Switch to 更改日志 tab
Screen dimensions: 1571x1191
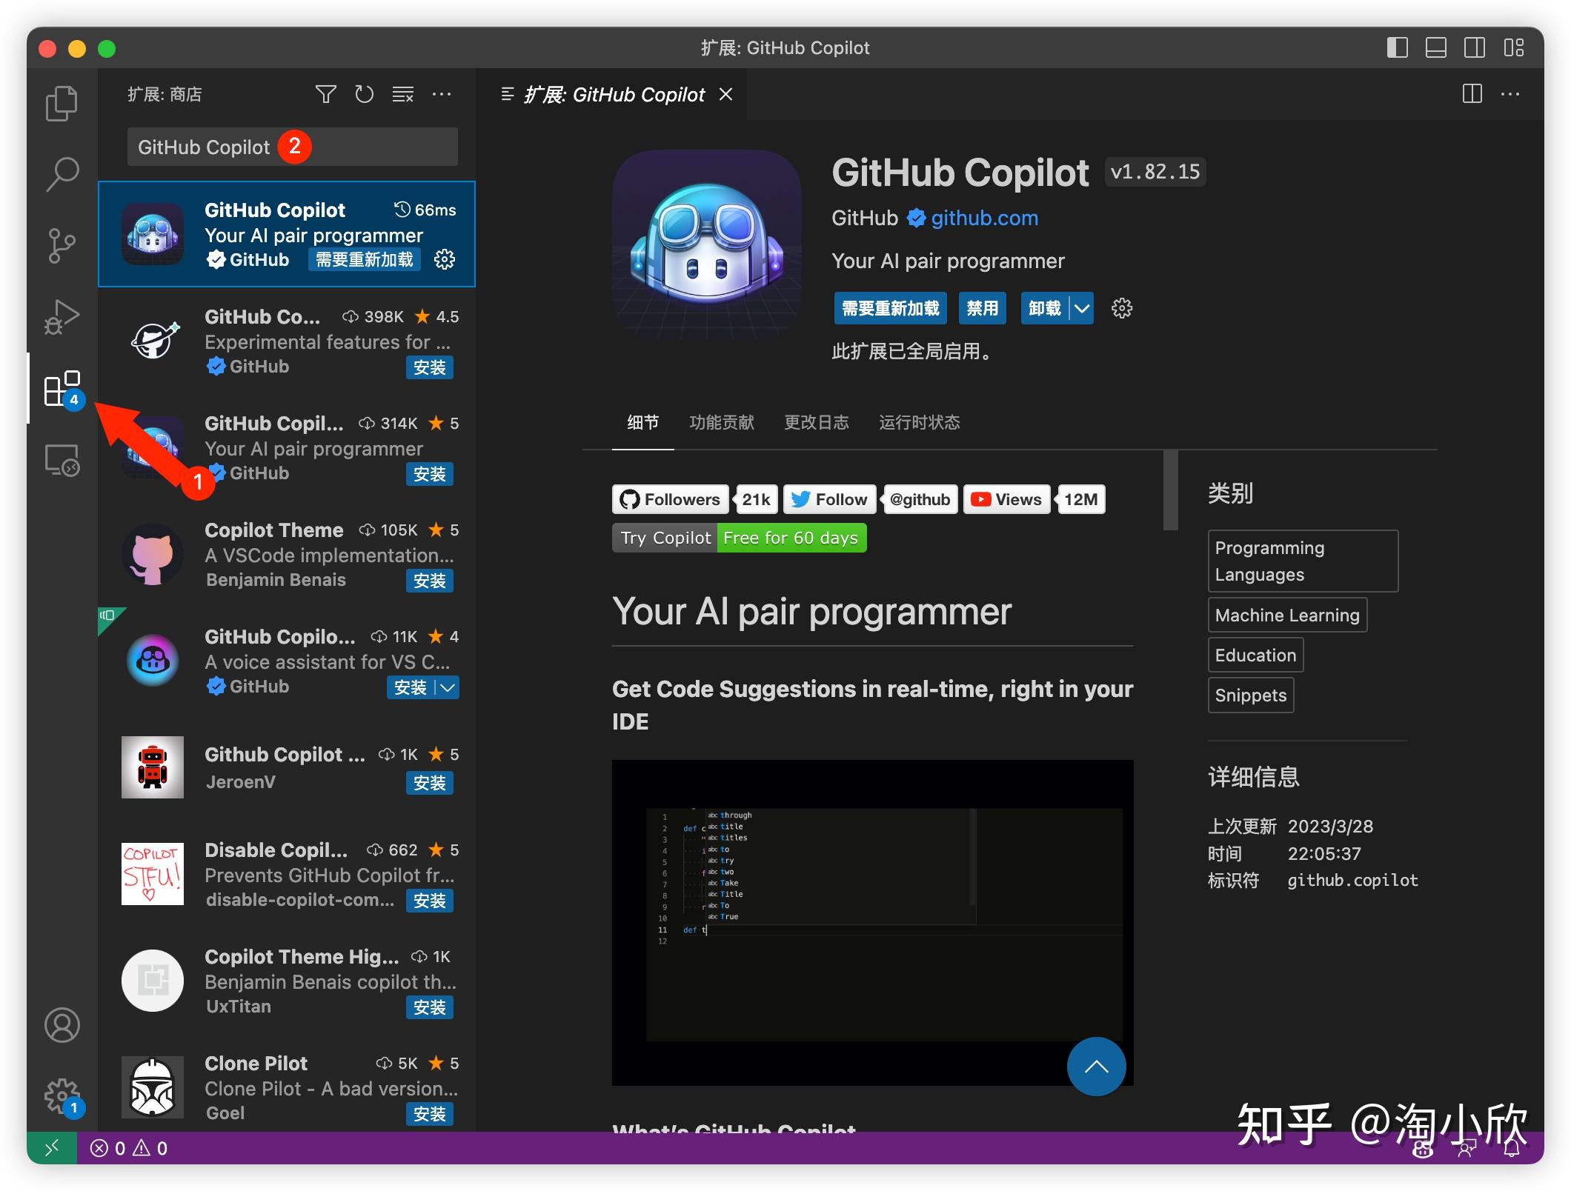[x=816, y=422]
